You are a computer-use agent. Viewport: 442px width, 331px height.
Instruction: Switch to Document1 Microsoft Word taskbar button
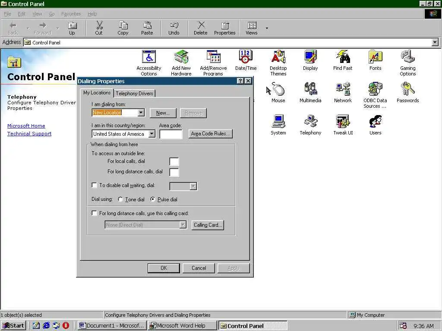tap(112, 326)
